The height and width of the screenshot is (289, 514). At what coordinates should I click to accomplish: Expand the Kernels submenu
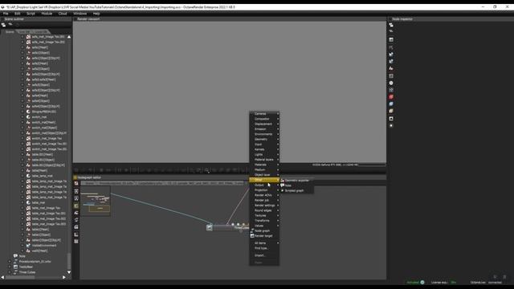(264, 149)
